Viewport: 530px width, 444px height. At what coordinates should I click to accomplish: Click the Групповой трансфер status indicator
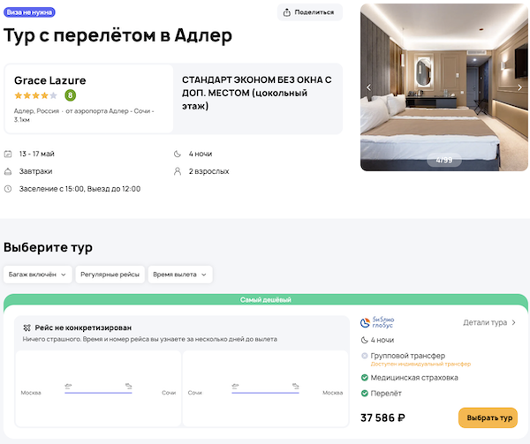pyautogui.click(x=365, y=355)
